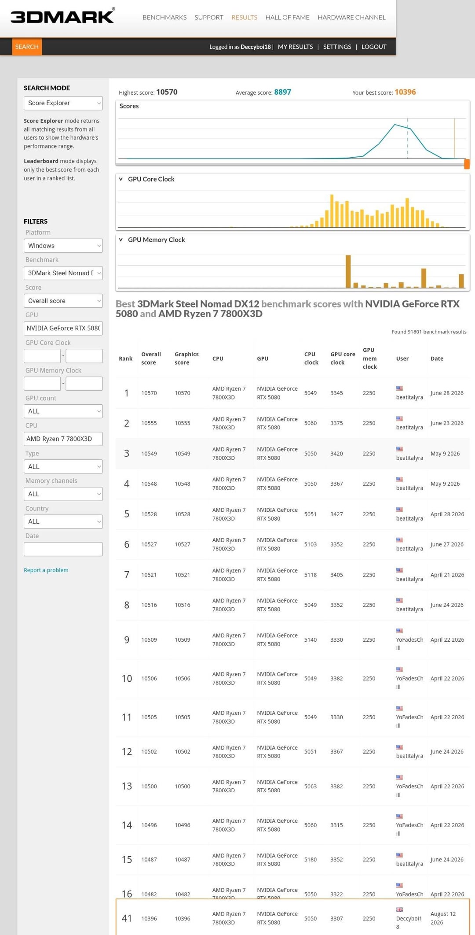Click date April 21 2026 in rank 7

447,575
